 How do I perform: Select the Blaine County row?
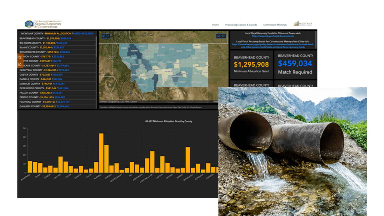57,47
